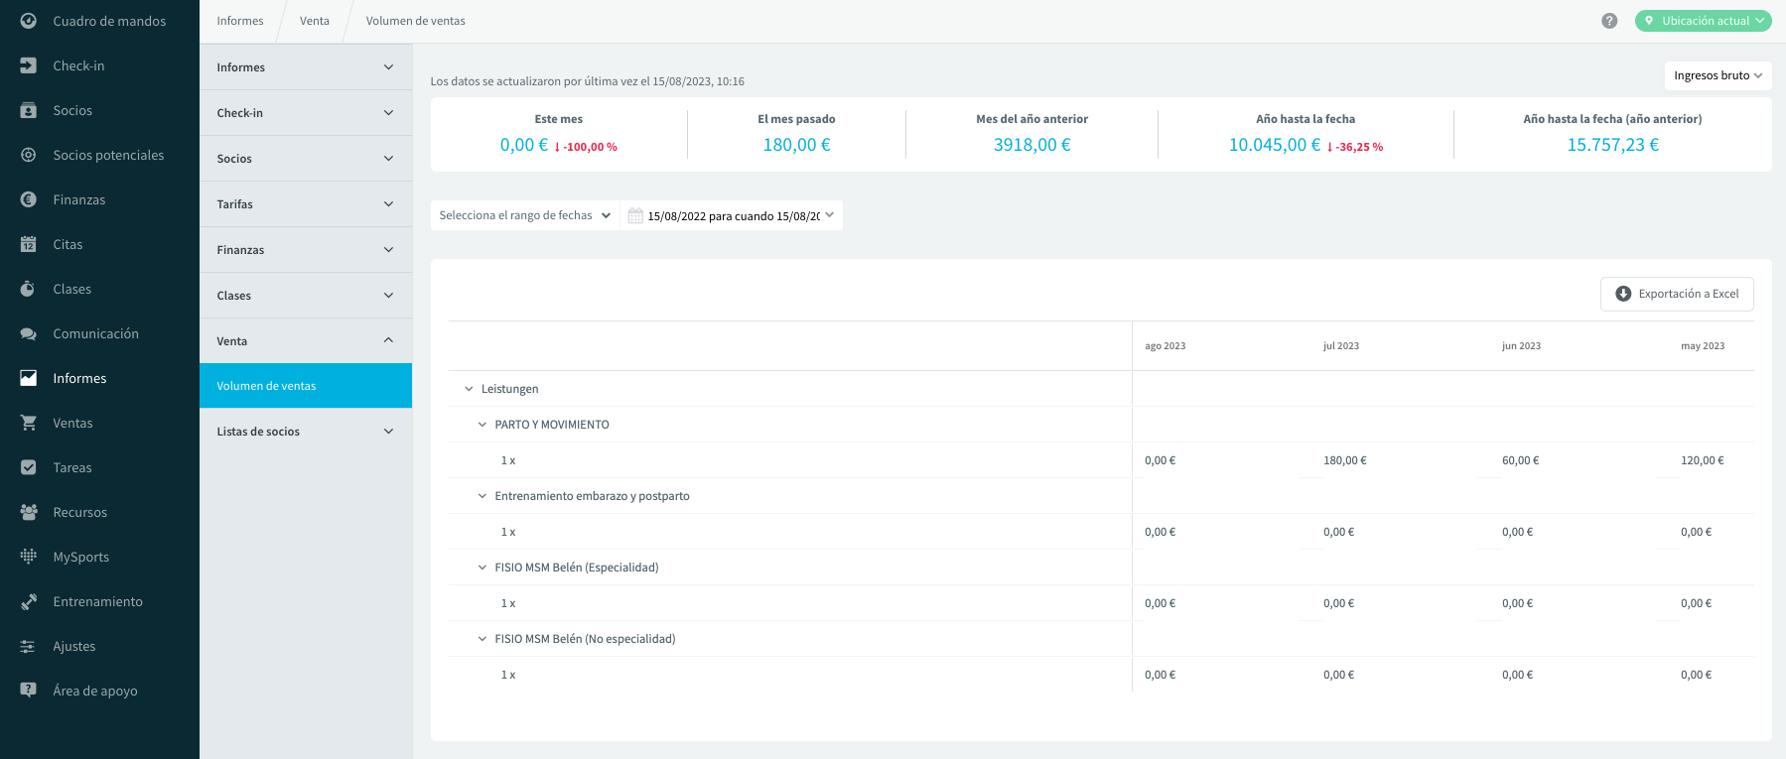Viewport: 1786px width, 759px height.
Task: Click the 180,00 € El mes pasado value
Action: [x=797, y=145]
